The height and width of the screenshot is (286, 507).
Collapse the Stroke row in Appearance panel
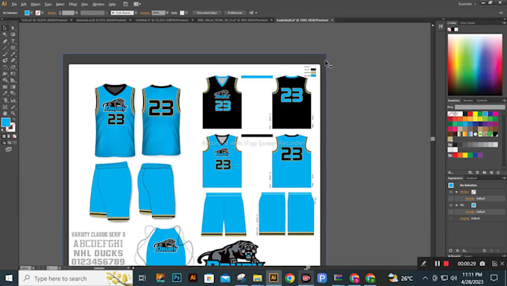(456, 192)
